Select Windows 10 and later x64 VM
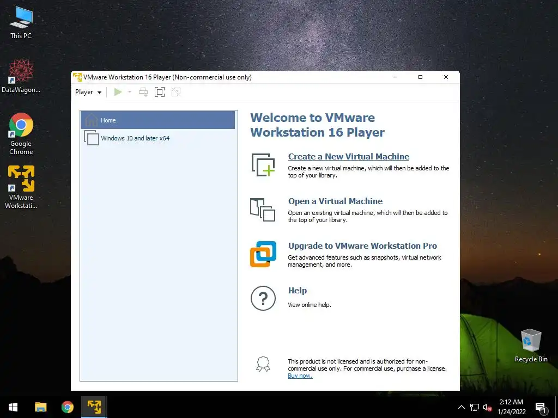The width and height of the screenshot is (558, 418). pos(157,138)
